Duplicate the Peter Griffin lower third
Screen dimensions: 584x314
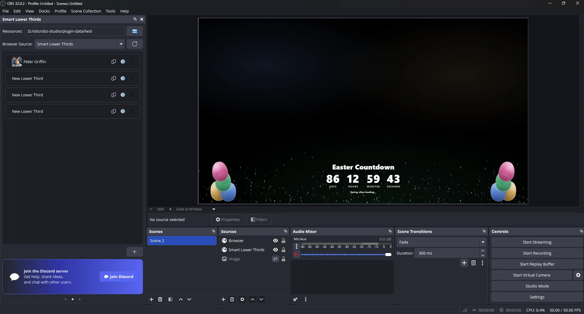coord(113,62)
